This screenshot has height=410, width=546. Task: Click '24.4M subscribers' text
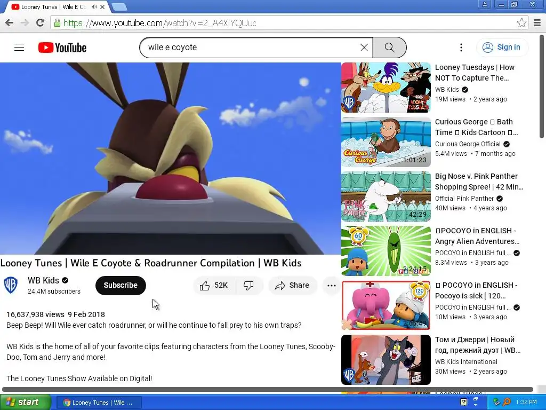pyautogui.click(x=54, y=291)
